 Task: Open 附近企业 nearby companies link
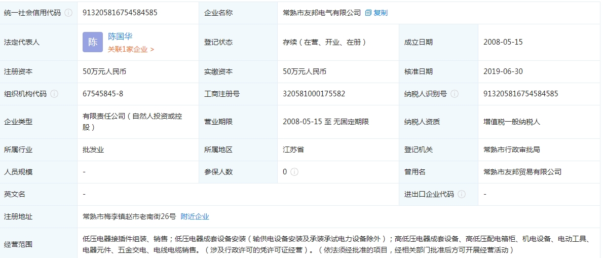click(x=195, y=216)
